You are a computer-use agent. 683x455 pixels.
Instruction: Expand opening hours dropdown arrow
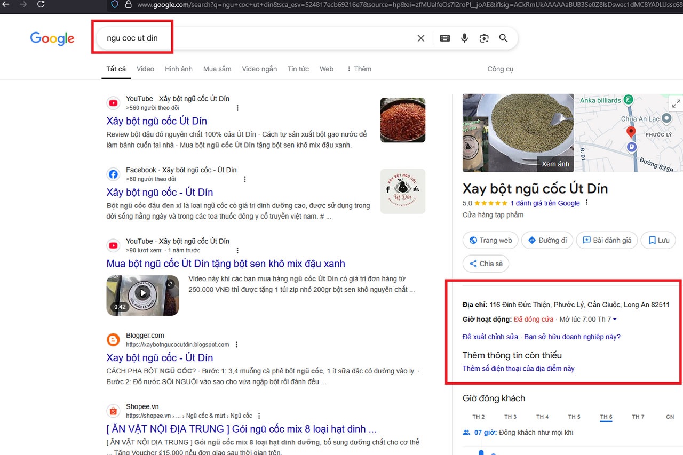click(615, 320)
